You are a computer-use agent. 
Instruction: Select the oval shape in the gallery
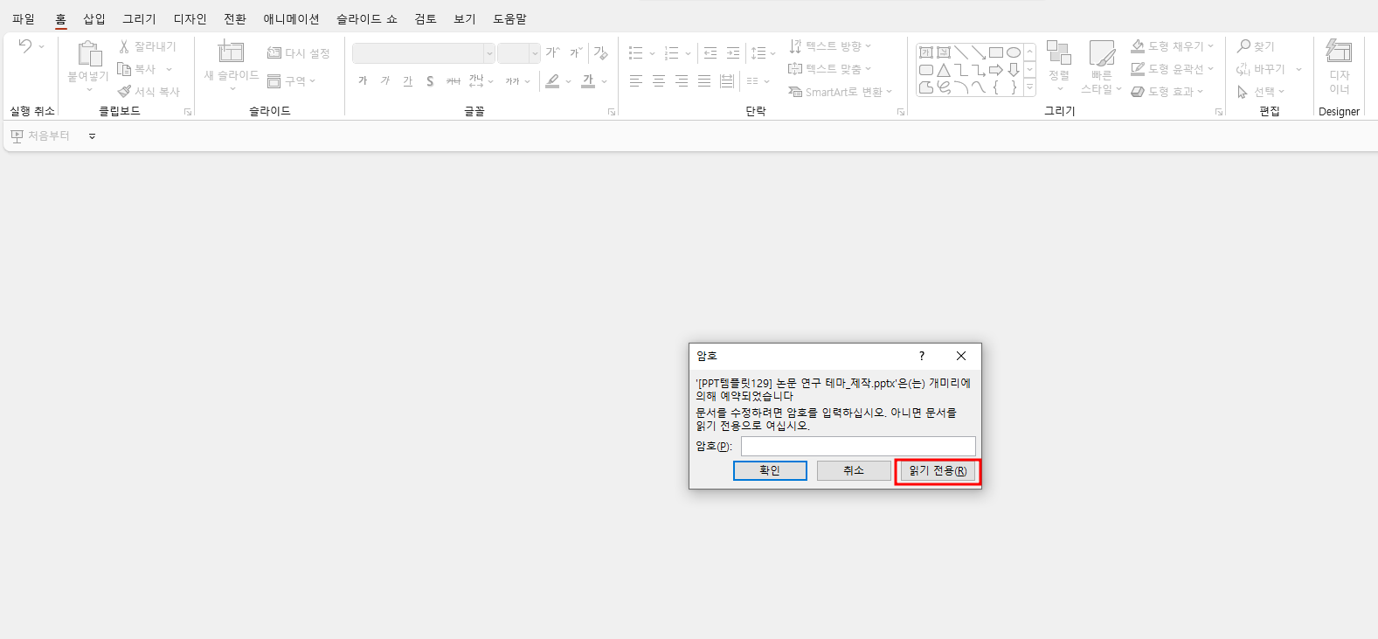click(1014, 52)
